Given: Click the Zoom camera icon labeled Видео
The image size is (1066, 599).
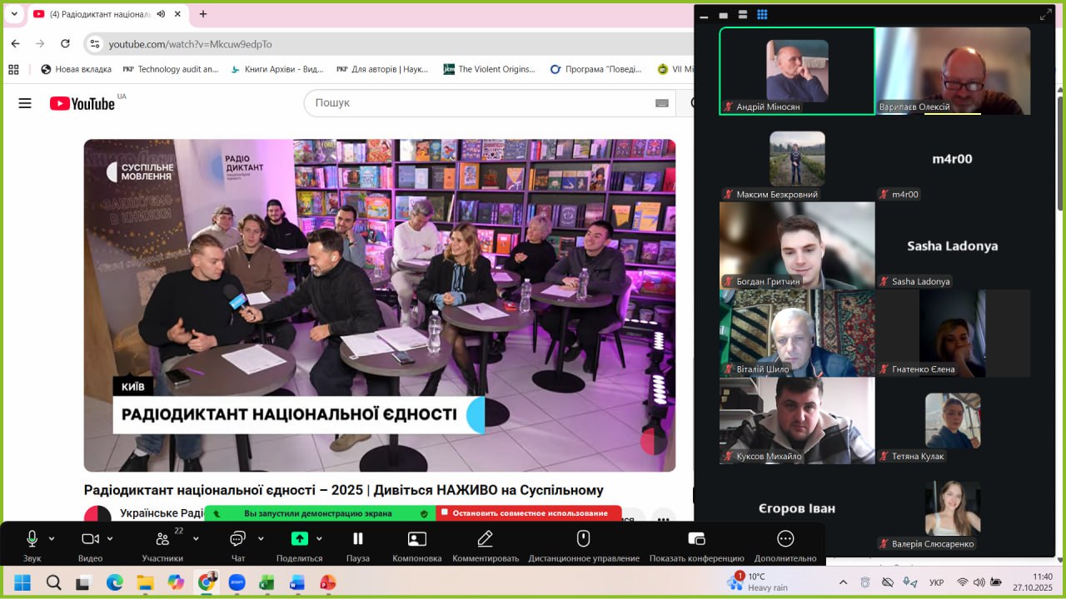Looking at the screenshot, I should [x=90, y=539].
